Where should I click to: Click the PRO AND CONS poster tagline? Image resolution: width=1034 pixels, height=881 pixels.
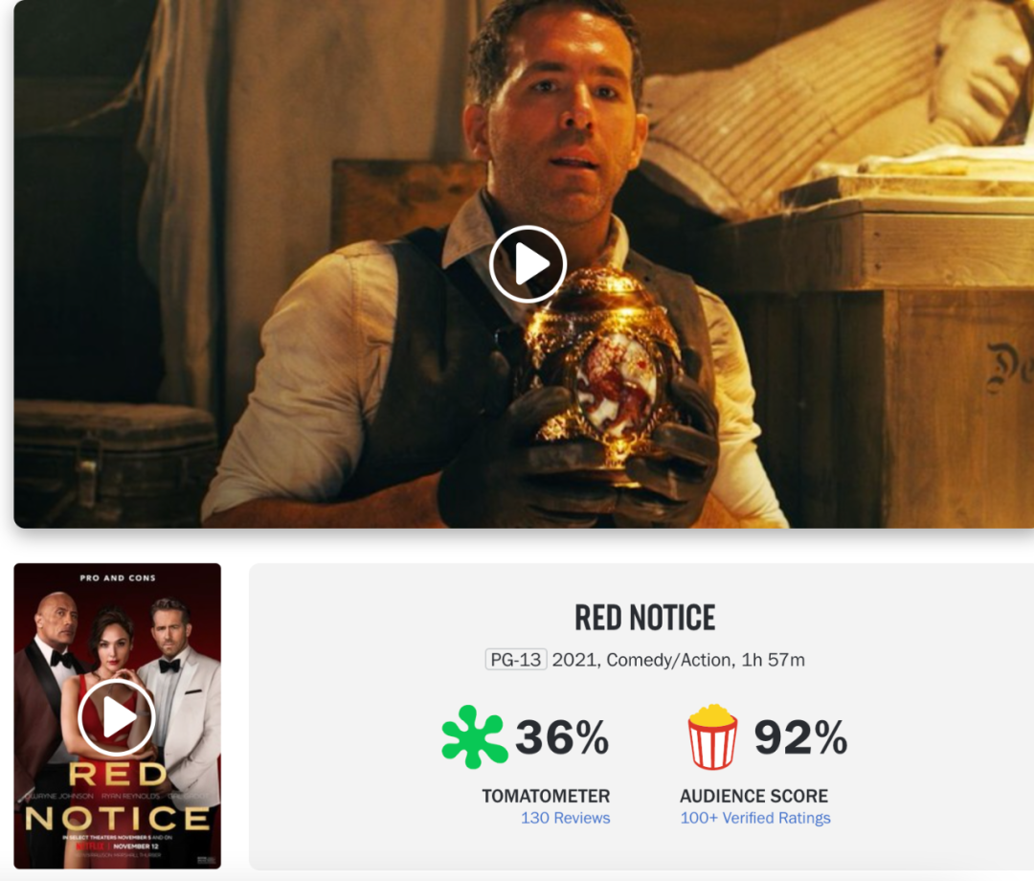[x=118, y=577]
